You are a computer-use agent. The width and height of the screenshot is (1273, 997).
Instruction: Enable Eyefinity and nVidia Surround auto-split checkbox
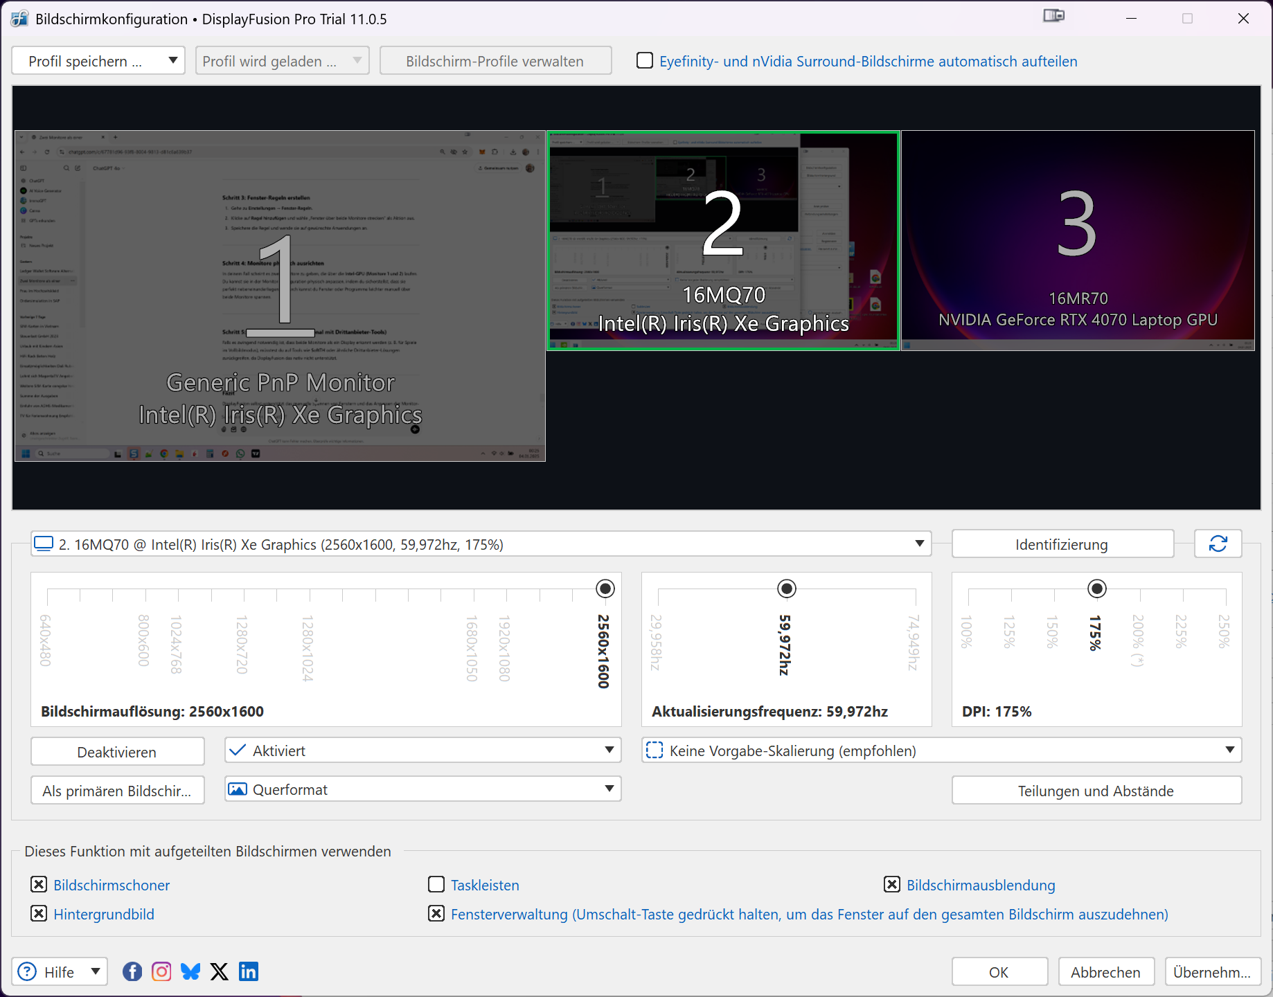645,61
